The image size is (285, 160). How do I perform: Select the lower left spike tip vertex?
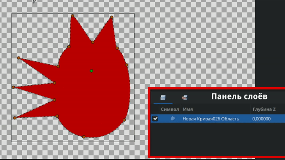coord(15,118)
